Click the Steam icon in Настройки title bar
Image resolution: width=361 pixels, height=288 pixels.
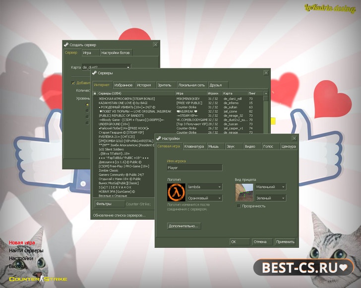coord(159,138)
